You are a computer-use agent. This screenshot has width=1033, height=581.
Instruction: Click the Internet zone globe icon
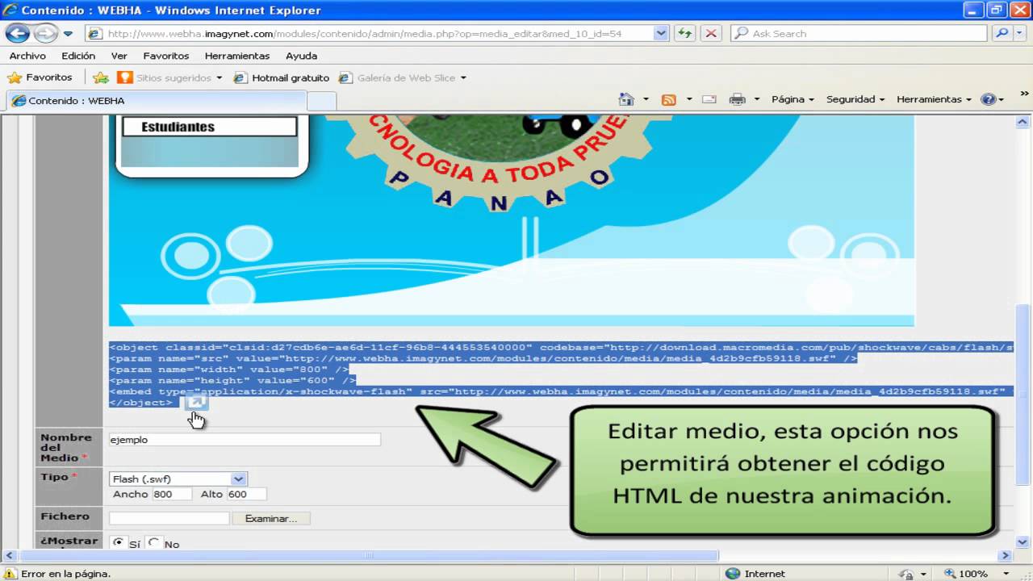732,574
